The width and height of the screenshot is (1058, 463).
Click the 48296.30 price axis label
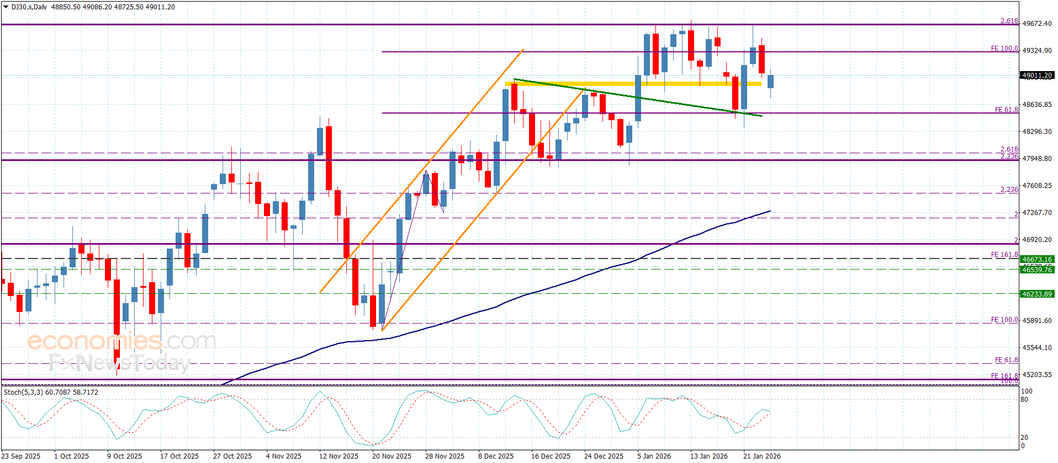1037,132
